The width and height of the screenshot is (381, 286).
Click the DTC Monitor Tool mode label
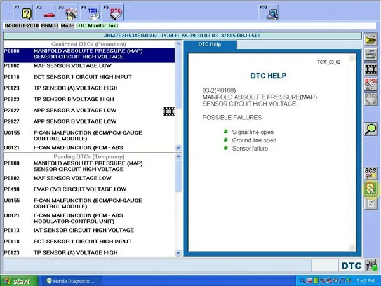pyautogui.click(x=97, y=25)
